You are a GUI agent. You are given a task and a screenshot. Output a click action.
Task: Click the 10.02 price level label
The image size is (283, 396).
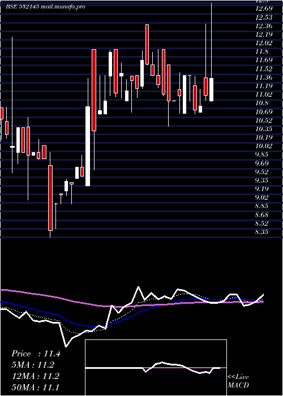264,146
